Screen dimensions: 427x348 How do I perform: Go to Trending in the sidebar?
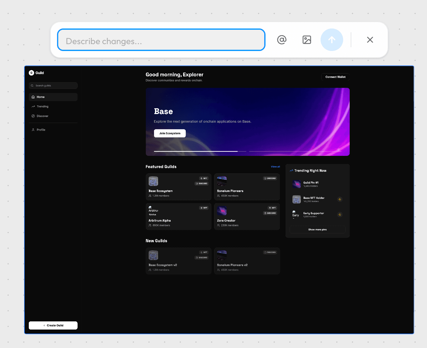click(x=43, y=106)
